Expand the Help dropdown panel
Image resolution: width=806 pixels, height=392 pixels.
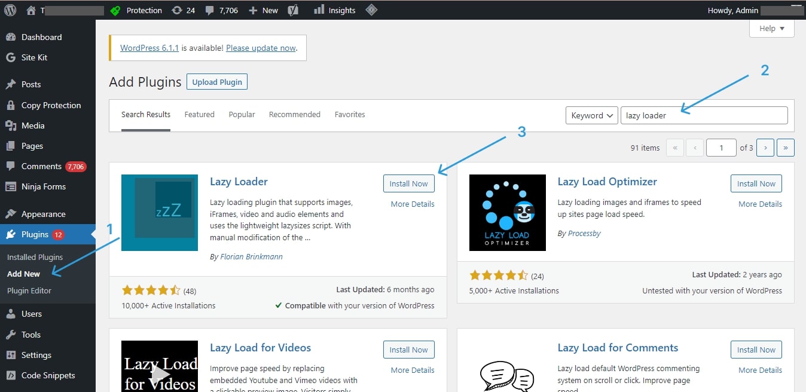click(x=771, y=28)
